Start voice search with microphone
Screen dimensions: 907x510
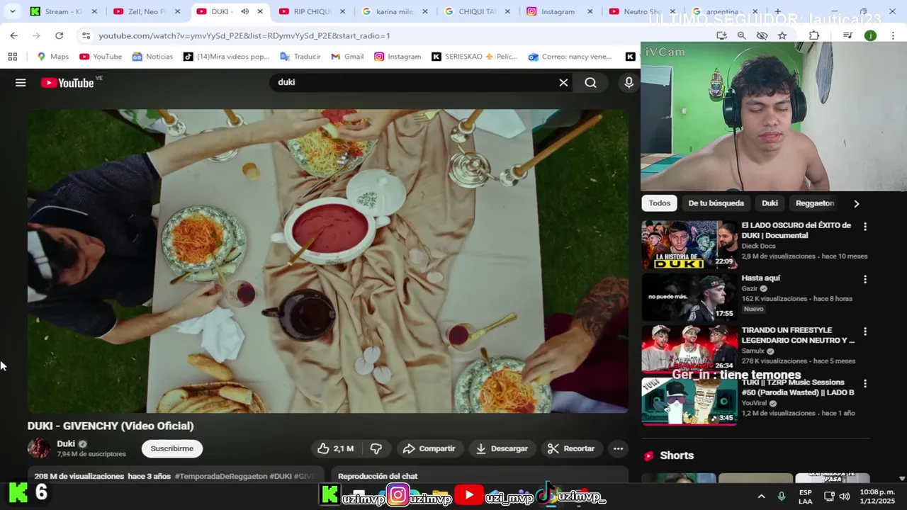629,83
